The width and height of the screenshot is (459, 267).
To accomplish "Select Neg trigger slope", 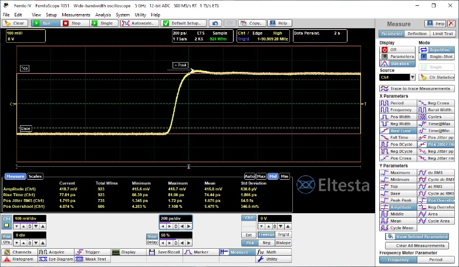I will 266,242.
